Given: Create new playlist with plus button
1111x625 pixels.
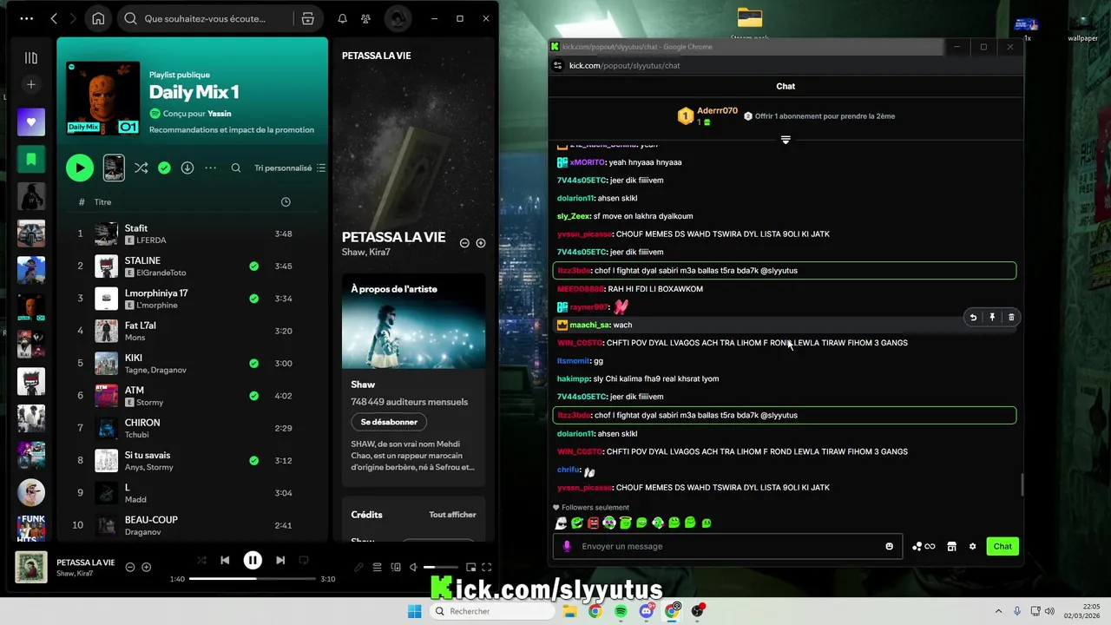Looking at the screenshot, I should point(31,84).
